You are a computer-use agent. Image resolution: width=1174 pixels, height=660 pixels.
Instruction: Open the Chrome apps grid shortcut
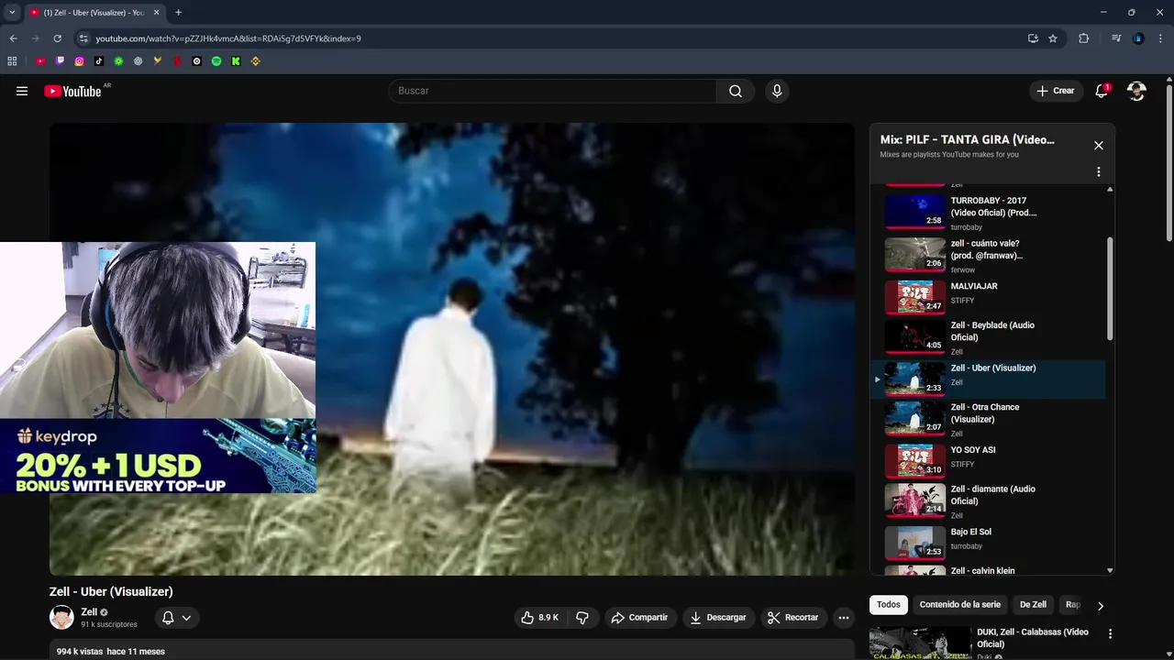point(12,61)
